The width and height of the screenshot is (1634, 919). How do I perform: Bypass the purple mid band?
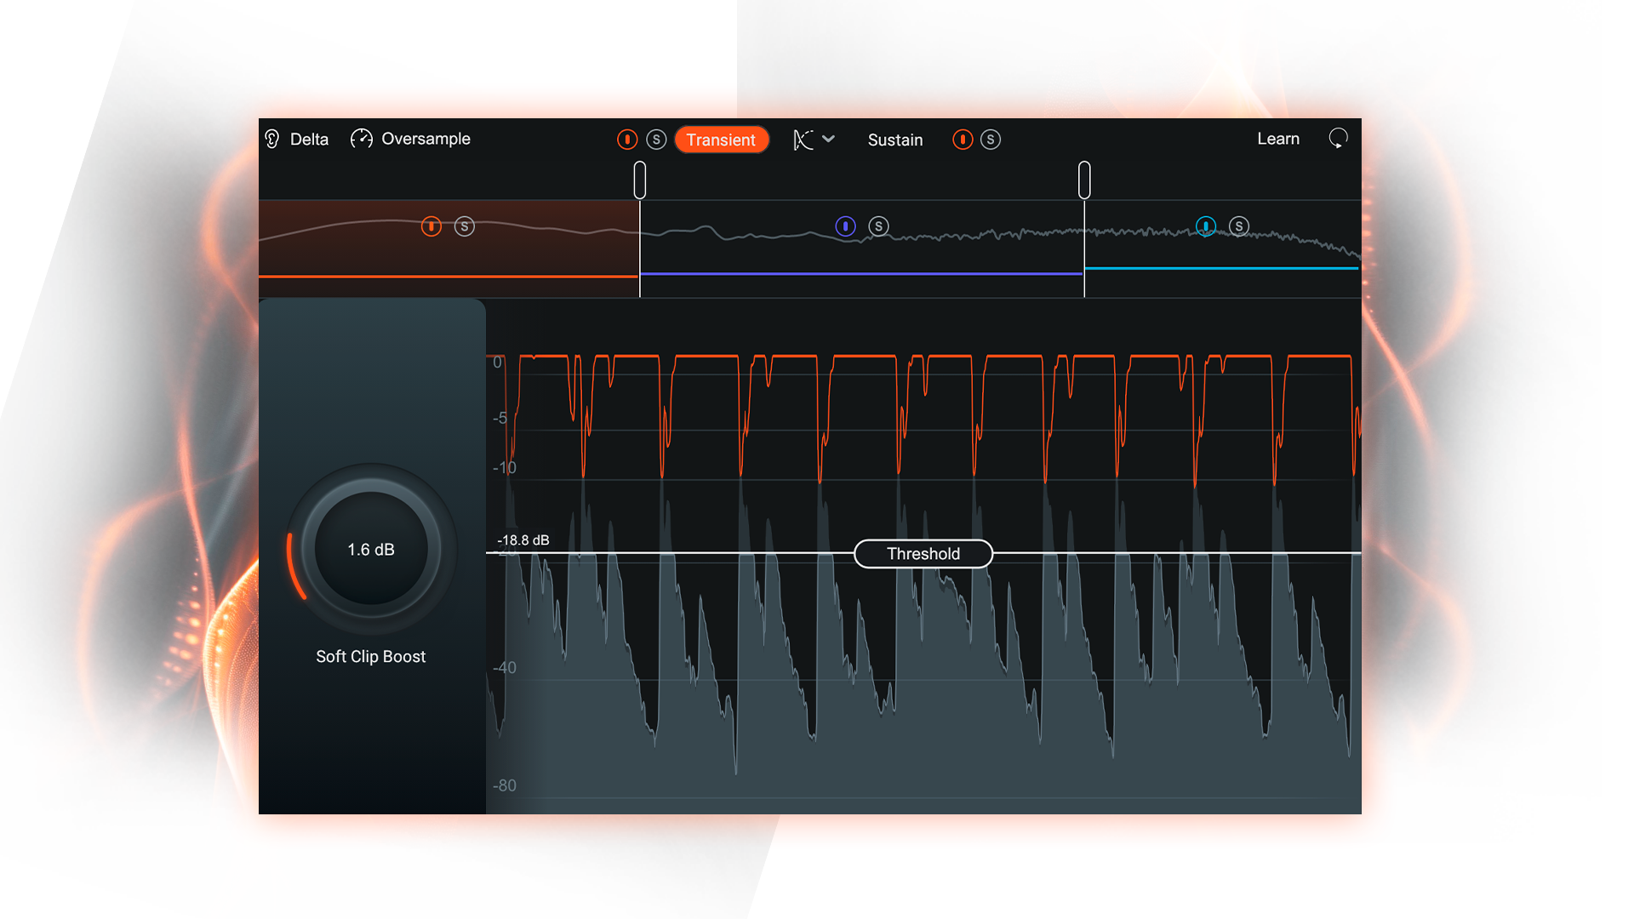pos(845,226)
